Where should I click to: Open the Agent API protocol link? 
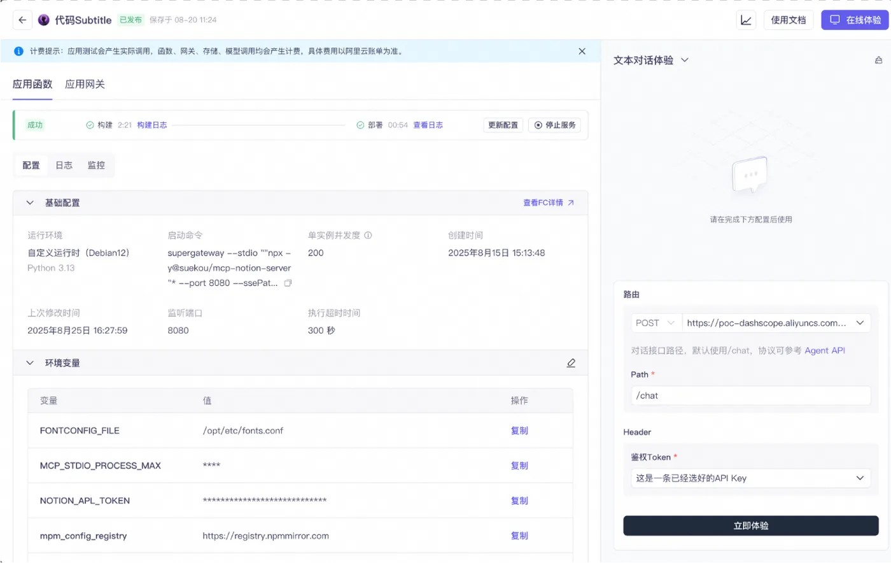825,351
